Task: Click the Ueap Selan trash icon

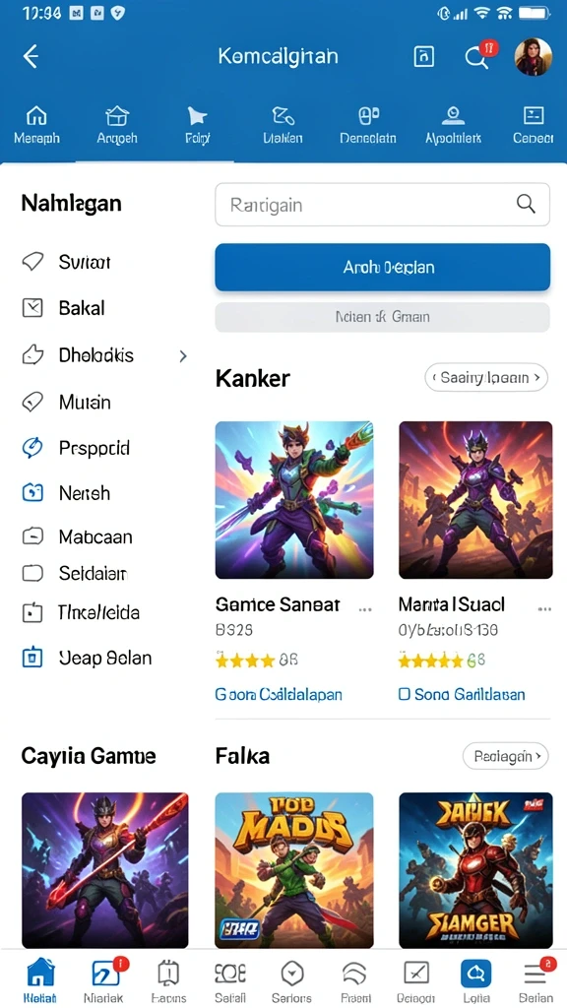Action: pos(32,658)
